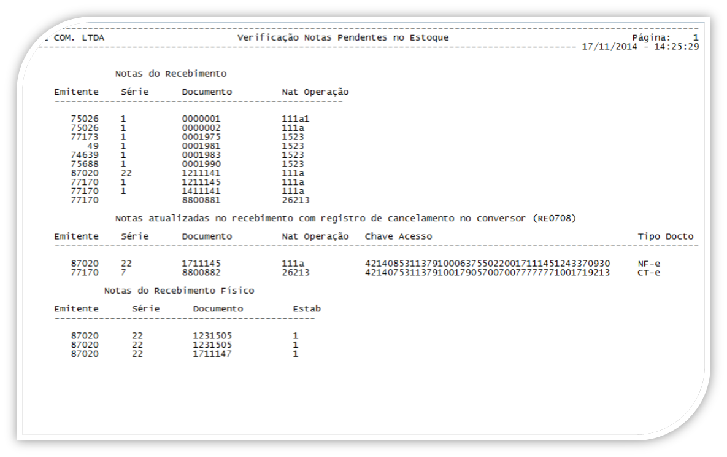727x457 pixels.
Task: Click the "Página: 1" page indicator
Action: pos(665,37)
